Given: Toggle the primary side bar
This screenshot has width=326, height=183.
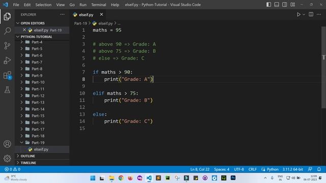Looking at the screenshot, I should click(268, 5).
